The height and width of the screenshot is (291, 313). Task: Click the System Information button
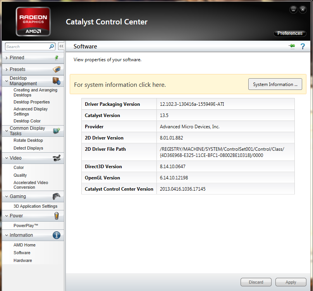coord(275,84)
